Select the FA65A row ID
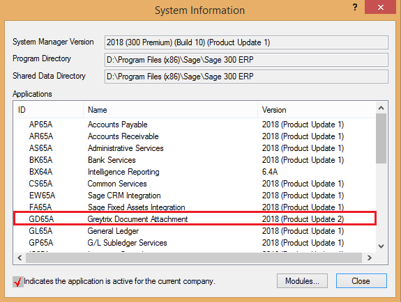The image size is (401, 302). [x=40, y=207]
